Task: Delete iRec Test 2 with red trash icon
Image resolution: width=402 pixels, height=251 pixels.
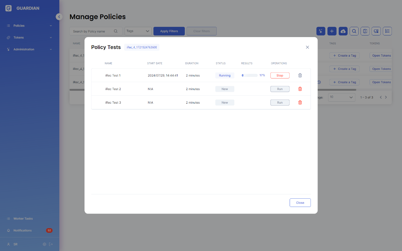Action: point(300,89)
